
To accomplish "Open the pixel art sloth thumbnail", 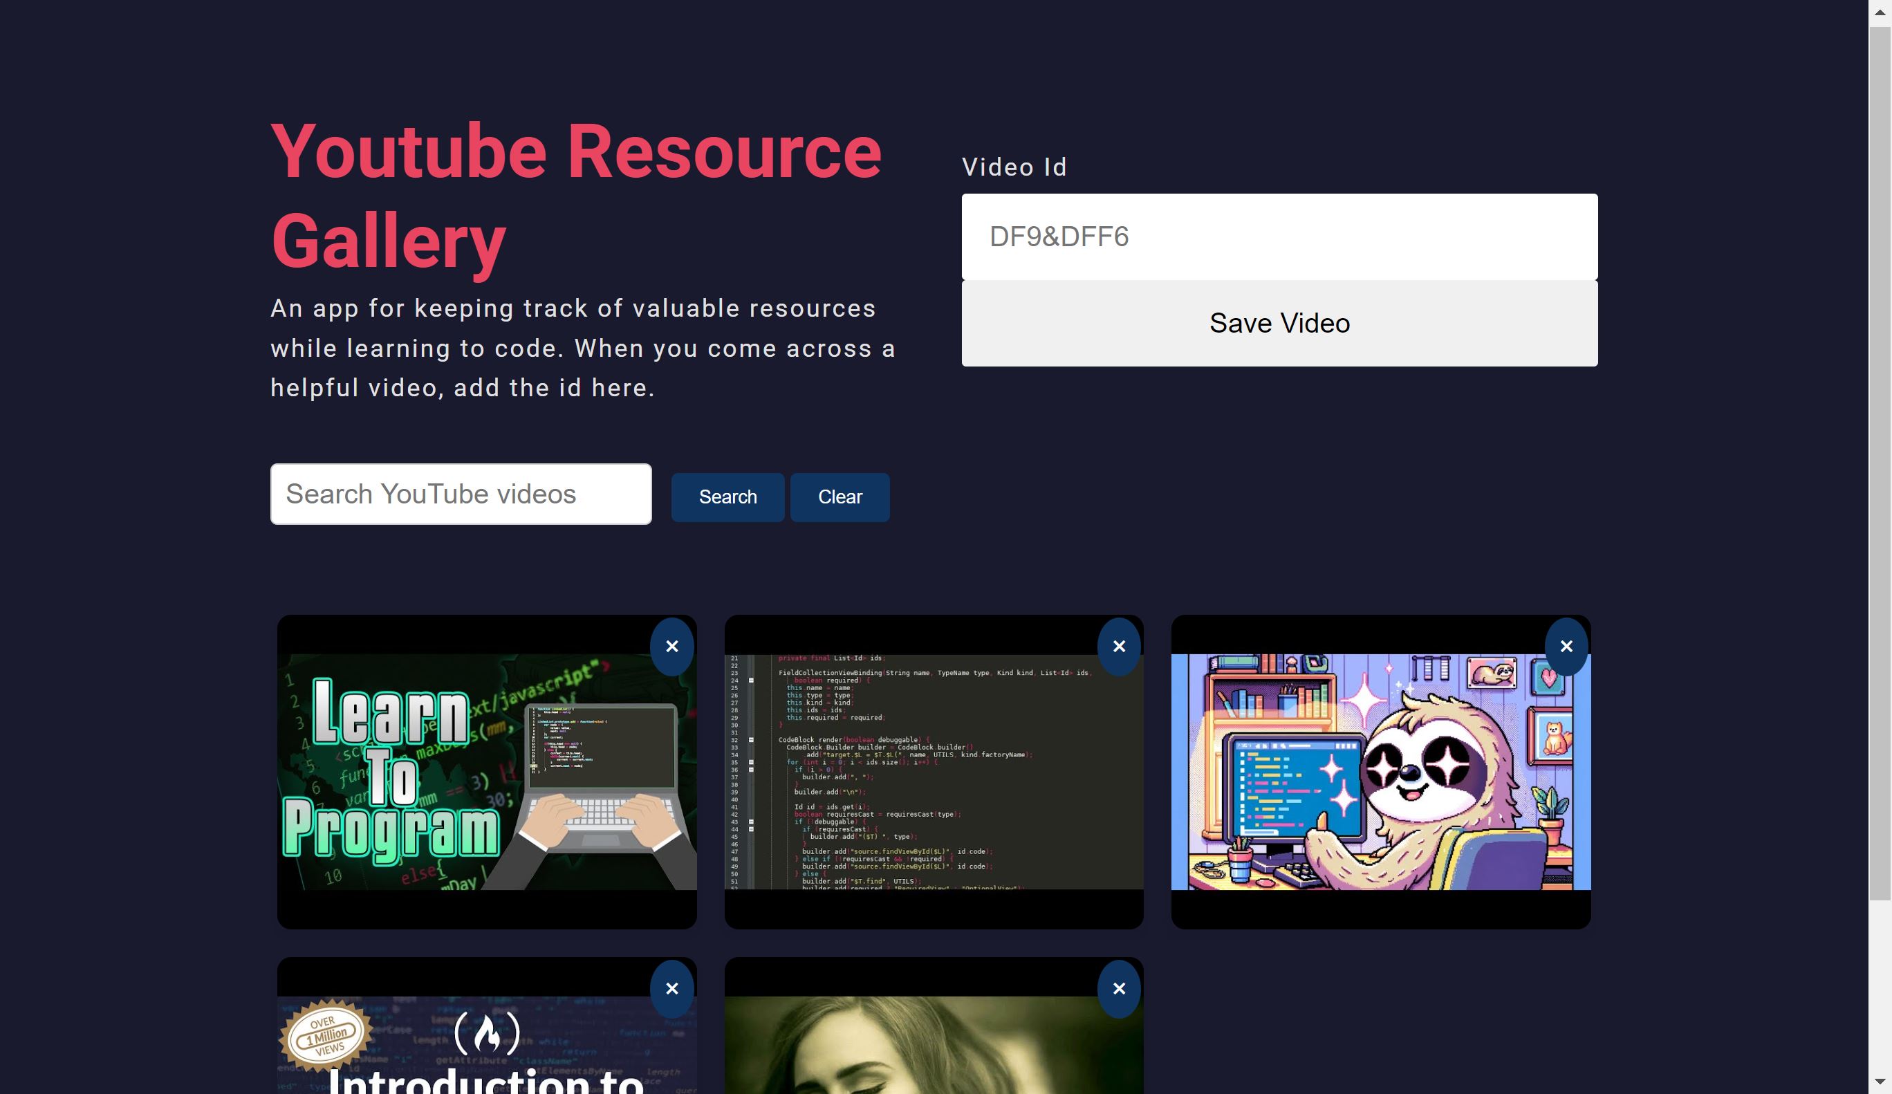I will point(1380,772).
